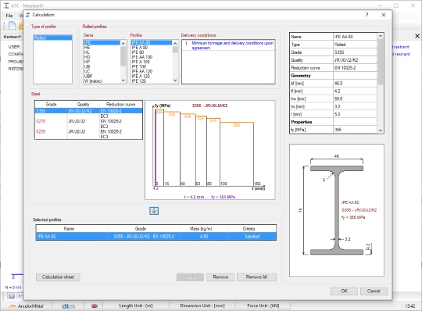Viewport: 422px width, 311px height.
Task: Click the Calculation dialog refresh icon
Action: pyautogui.click(x=27, y=15)
